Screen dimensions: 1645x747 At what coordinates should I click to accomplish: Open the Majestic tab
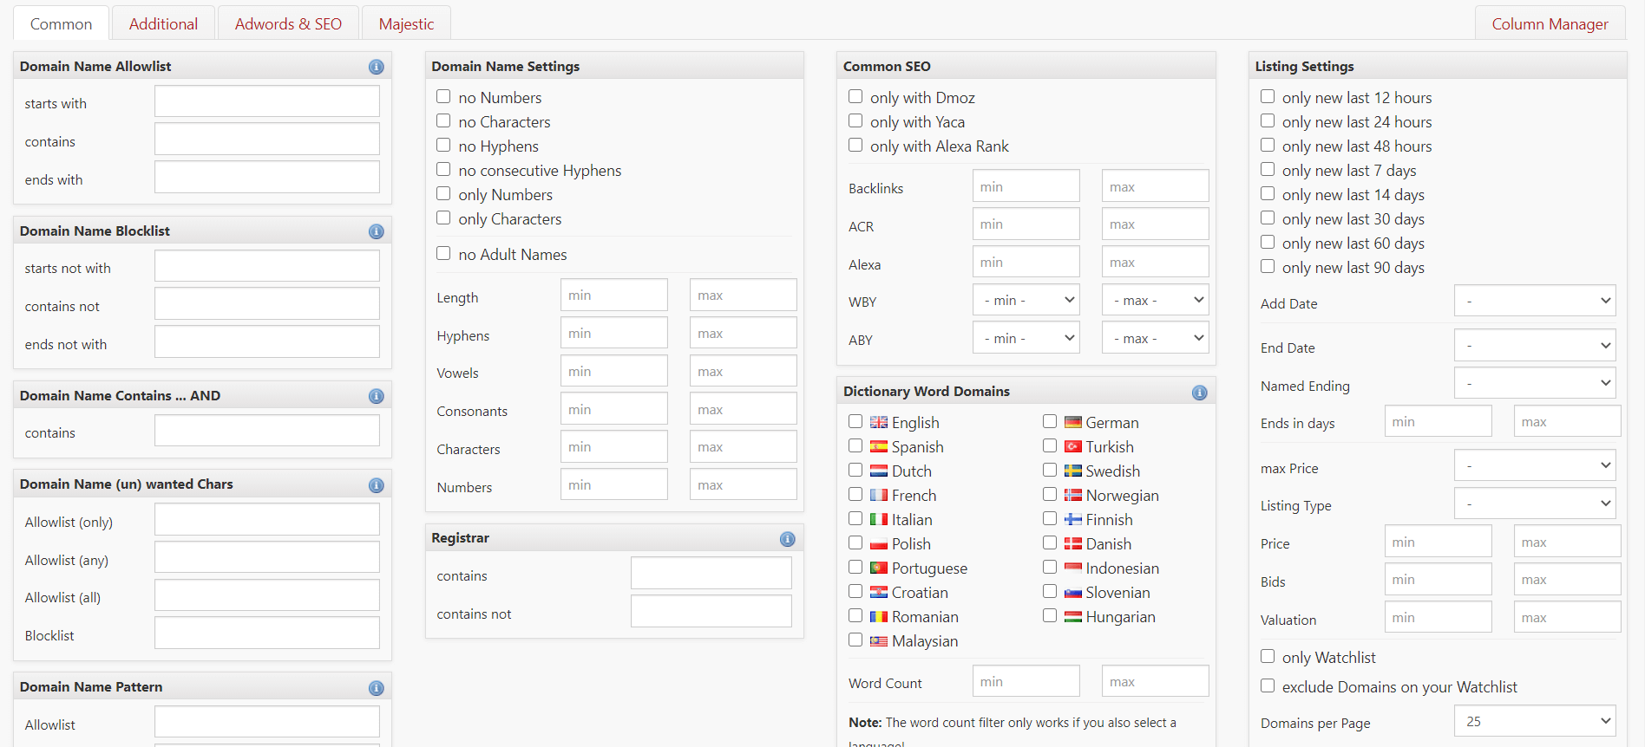tap(406, 24)
